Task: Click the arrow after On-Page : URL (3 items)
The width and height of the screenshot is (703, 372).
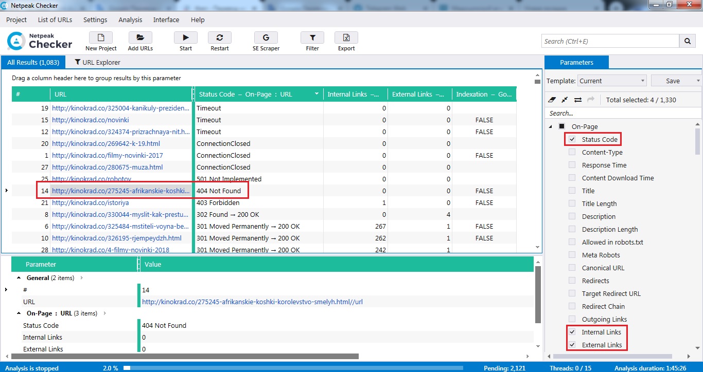Action: click(104, 313)
